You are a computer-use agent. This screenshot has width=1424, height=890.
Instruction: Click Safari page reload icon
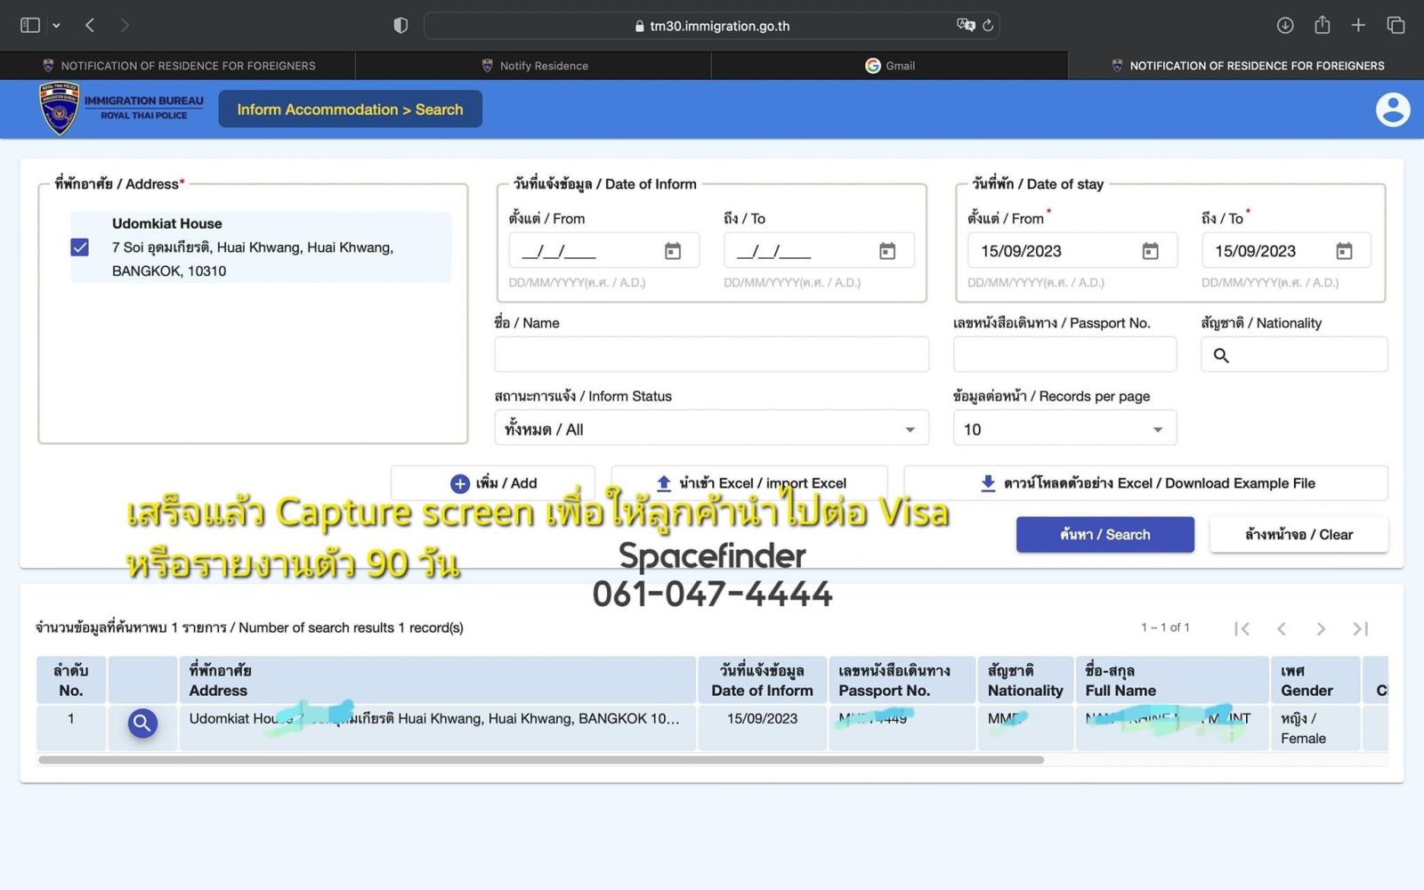tap(988, 26)
